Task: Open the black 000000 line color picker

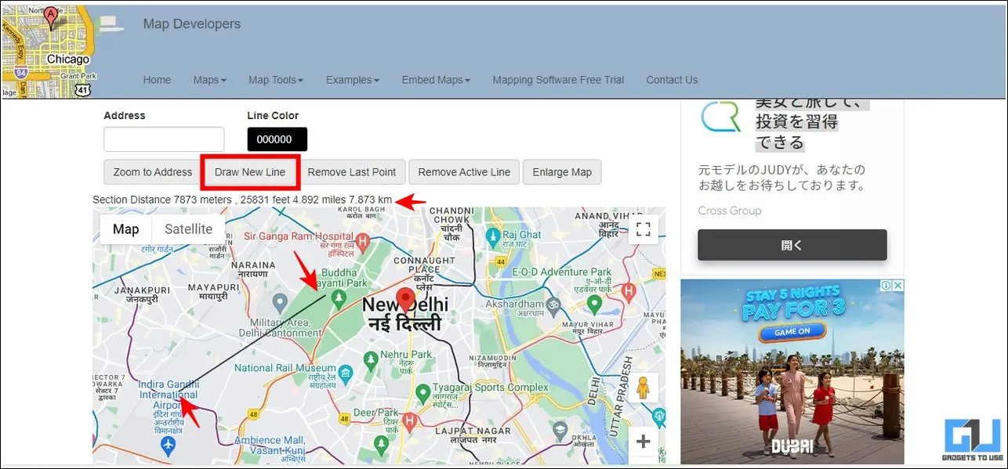Action: point(277,139)
